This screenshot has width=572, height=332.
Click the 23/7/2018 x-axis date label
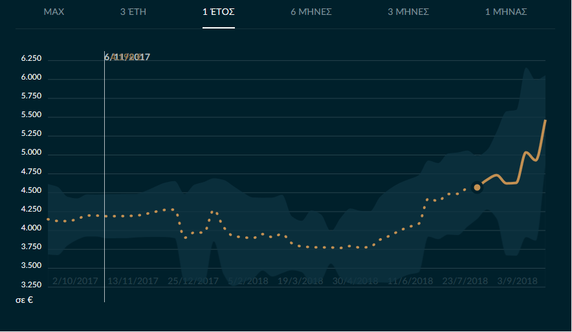[465, 282]
